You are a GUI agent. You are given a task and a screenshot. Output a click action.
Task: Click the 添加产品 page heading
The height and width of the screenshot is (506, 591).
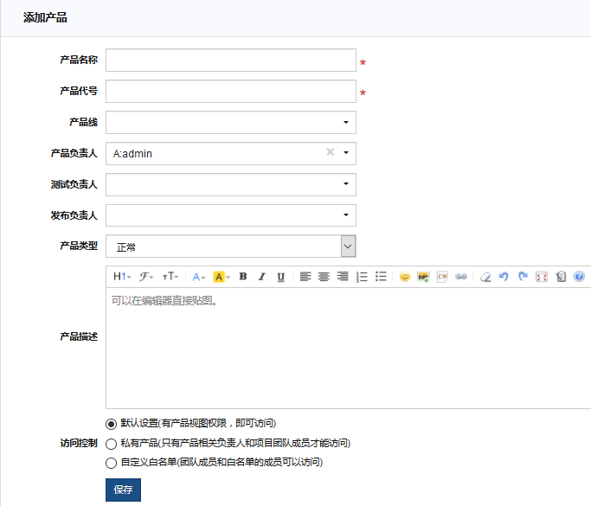point(45,17)
